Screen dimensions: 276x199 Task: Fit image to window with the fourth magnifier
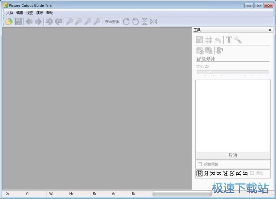(x=97, y=22)
